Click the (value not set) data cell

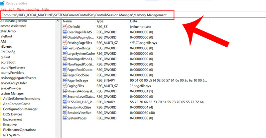tap(140, 27)
